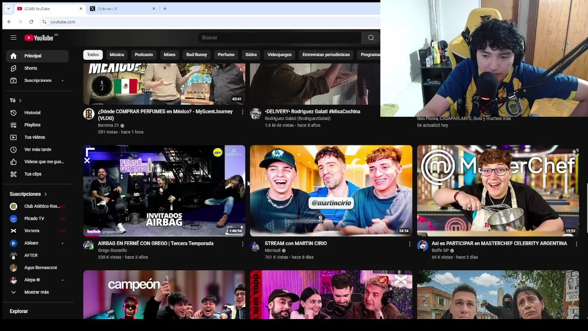Click the search magnifier button

[x=371, y=38]
